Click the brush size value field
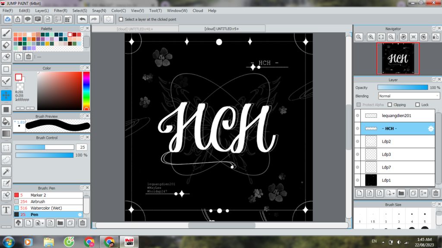Screen dimensions: 442x248 [81, 147]
